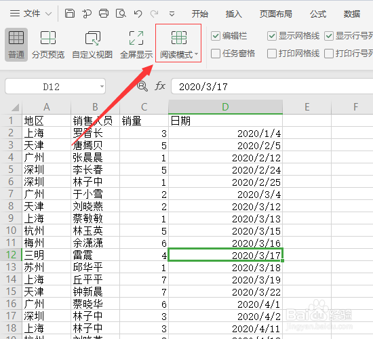373x339 pixels.
Task: Switch to the 插入 tab
Action: 233,14
